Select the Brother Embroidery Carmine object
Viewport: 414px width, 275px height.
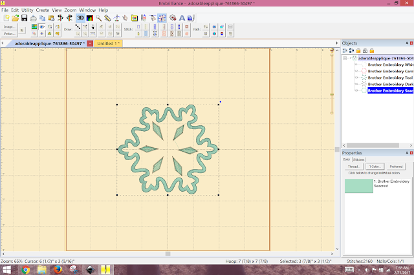[x=391, y=71]
